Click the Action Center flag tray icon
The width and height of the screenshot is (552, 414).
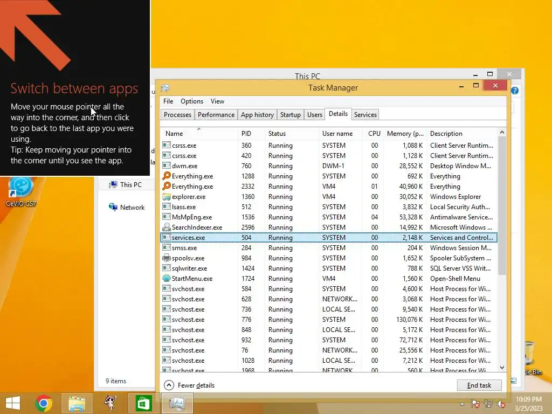pos(475,404)
